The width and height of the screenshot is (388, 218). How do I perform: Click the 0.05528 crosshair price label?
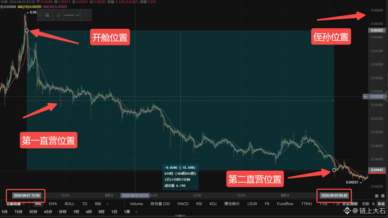377,97
